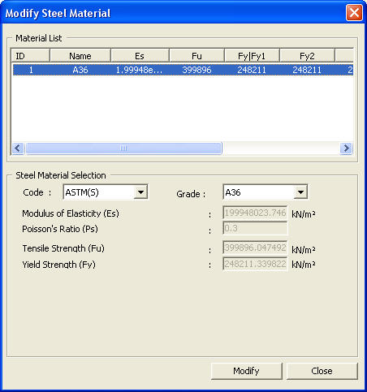
Task: Open the Code dropdown showing ASTM(S)
Action: click(106, 192)
